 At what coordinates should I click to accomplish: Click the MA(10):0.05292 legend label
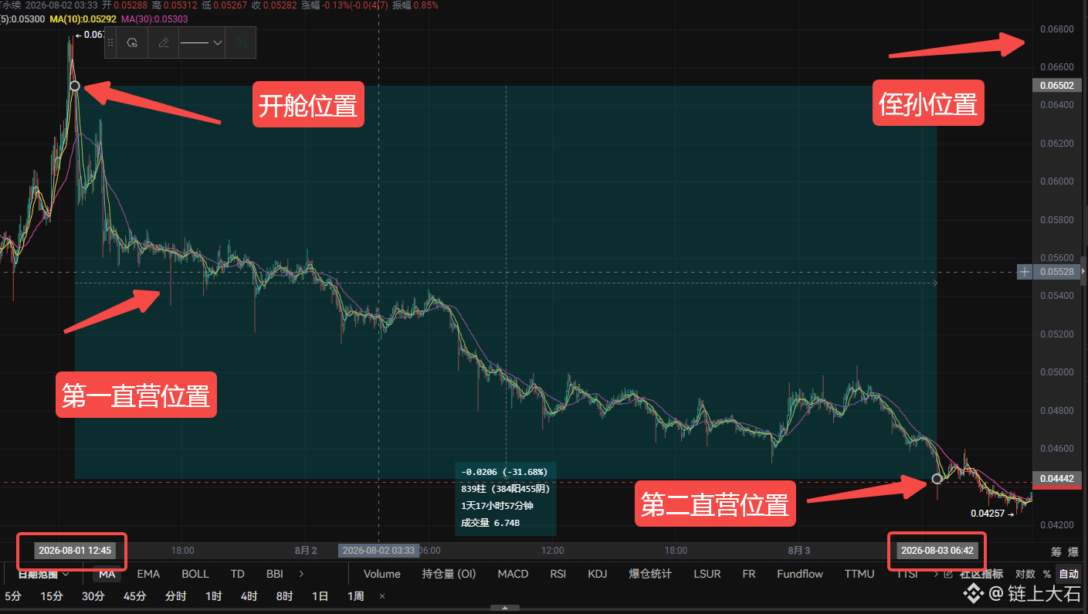click(x=83, y=18)
